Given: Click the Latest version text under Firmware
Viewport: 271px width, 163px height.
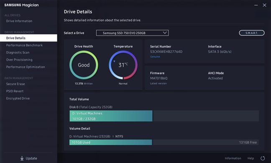Looking at the screenshot, I should coord(159,83).
